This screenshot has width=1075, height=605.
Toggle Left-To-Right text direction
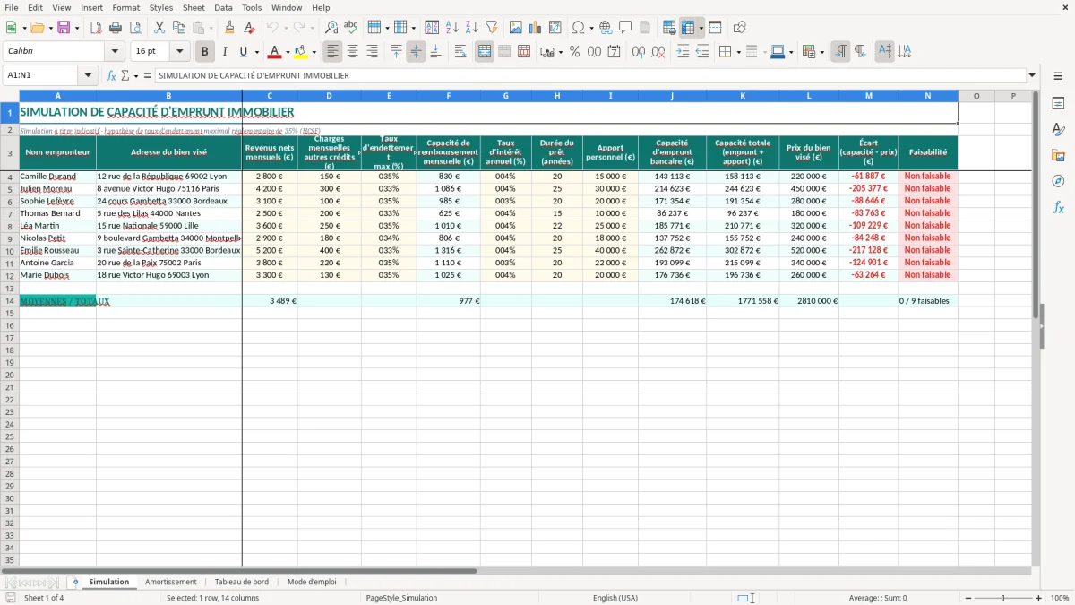pos(840,52)
